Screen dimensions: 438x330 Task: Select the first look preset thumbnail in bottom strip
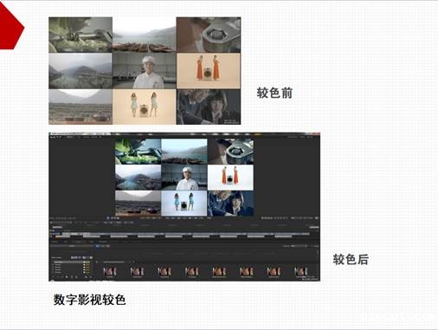click(x=110, y=272)
